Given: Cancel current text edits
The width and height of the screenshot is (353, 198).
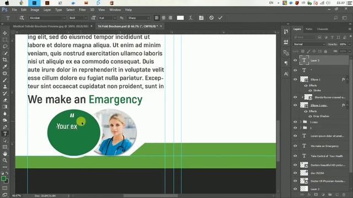Looking at the screenshot, I should [x=211, y=18].
